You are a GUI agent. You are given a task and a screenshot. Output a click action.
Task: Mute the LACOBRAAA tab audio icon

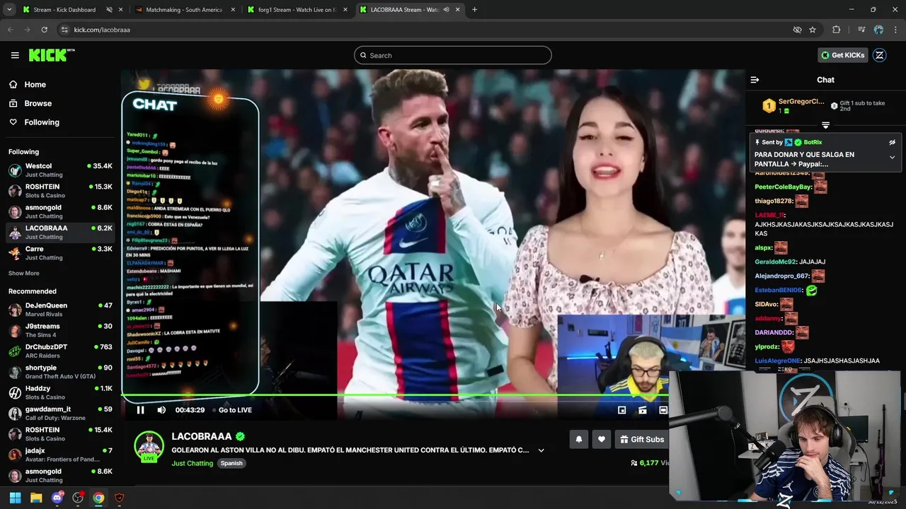[x=446, y=10]
